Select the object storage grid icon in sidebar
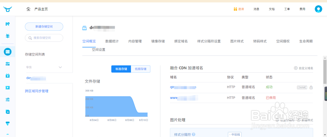This screenshot has height=137, width=327. click(x=8, y=52)
